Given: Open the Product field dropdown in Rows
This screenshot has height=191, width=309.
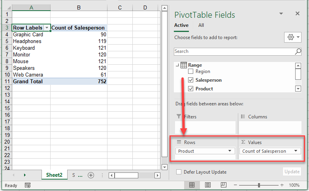Looking at the screenshot, I should [x=230, y=151].
